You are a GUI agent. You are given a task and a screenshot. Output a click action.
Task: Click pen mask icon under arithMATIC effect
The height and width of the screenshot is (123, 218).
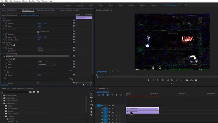point(14,59)
